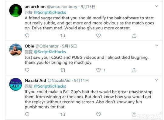Screen dimensions: 164x120
Task: Like the tweet about bait software
Action: 98,35
